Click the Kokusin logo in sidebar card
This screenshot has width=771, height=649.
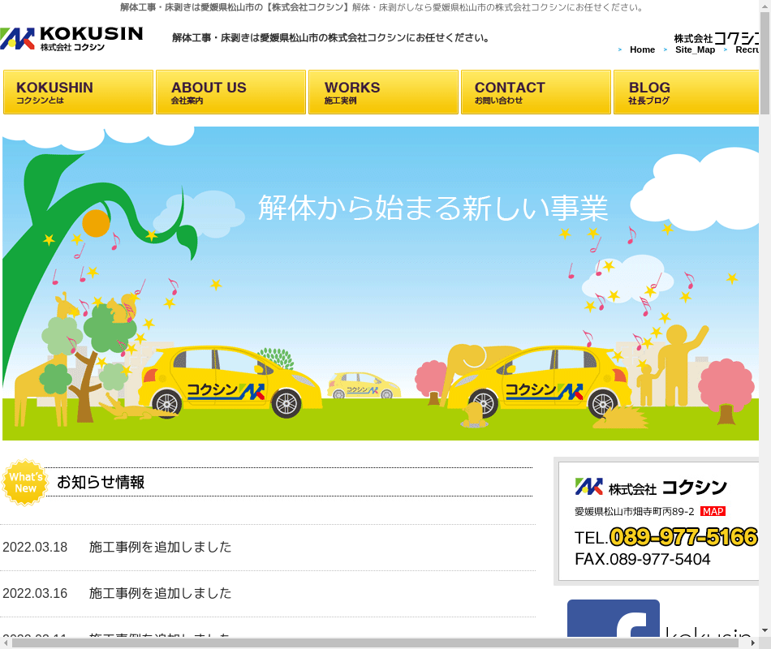(x=651, y=488)
